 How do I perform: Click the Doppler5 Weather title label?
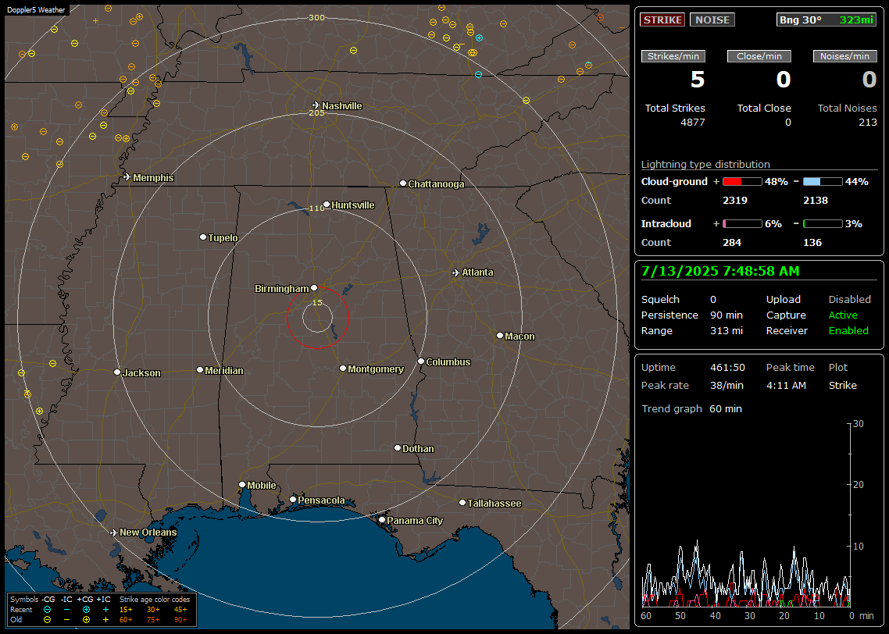36,9
